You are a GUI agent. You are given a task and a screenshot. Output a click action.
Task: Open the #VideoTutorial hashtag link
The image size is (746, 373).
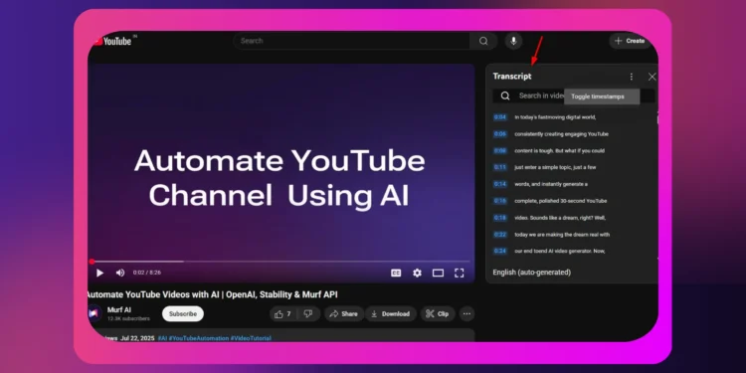pyautogui.click(x=251, y=338)
